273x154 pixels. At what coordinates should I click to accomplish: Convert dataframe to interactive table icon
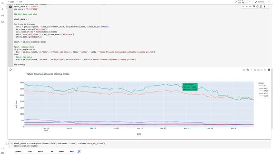click(x=79, y=151)
